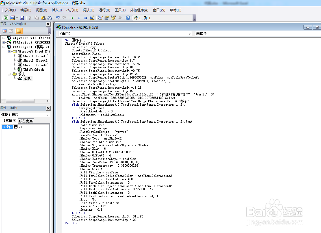Click the '.Size = 54' code line

87,199
